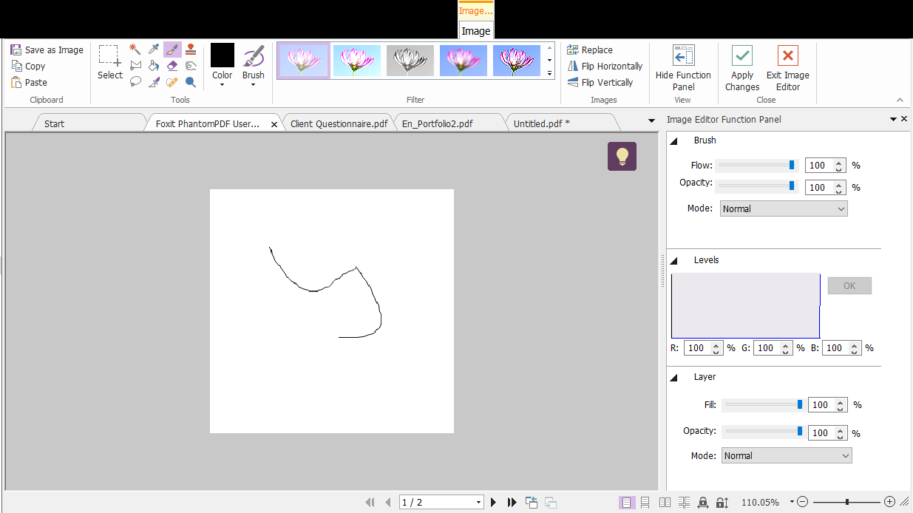Select the Paint Bucket tool
913x513 pixels.
(x=154, y=66)
